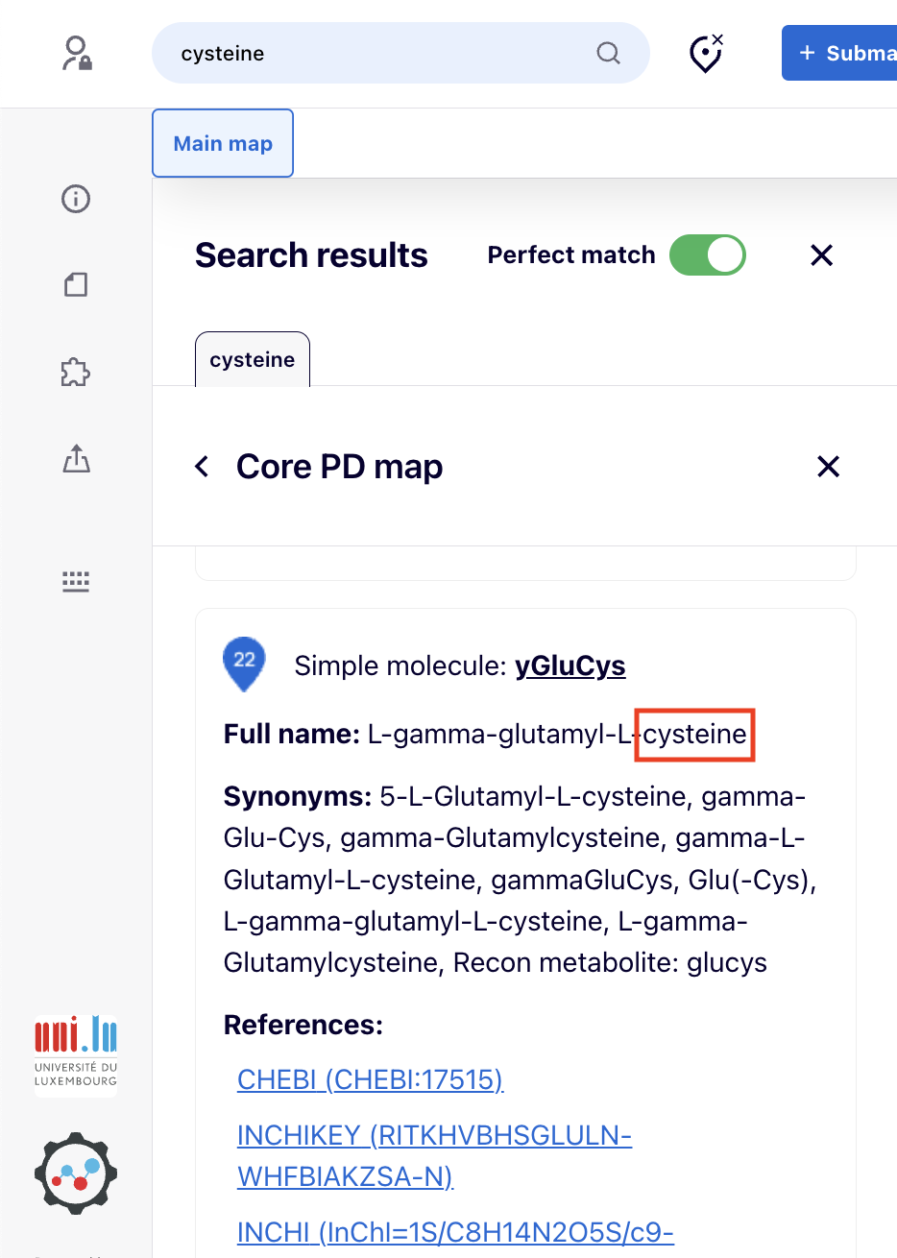Image resolution: width=897 pixels, height=1258 pixels.
Task: Click the search magnifier icon
Action: [x=608, y=53]
